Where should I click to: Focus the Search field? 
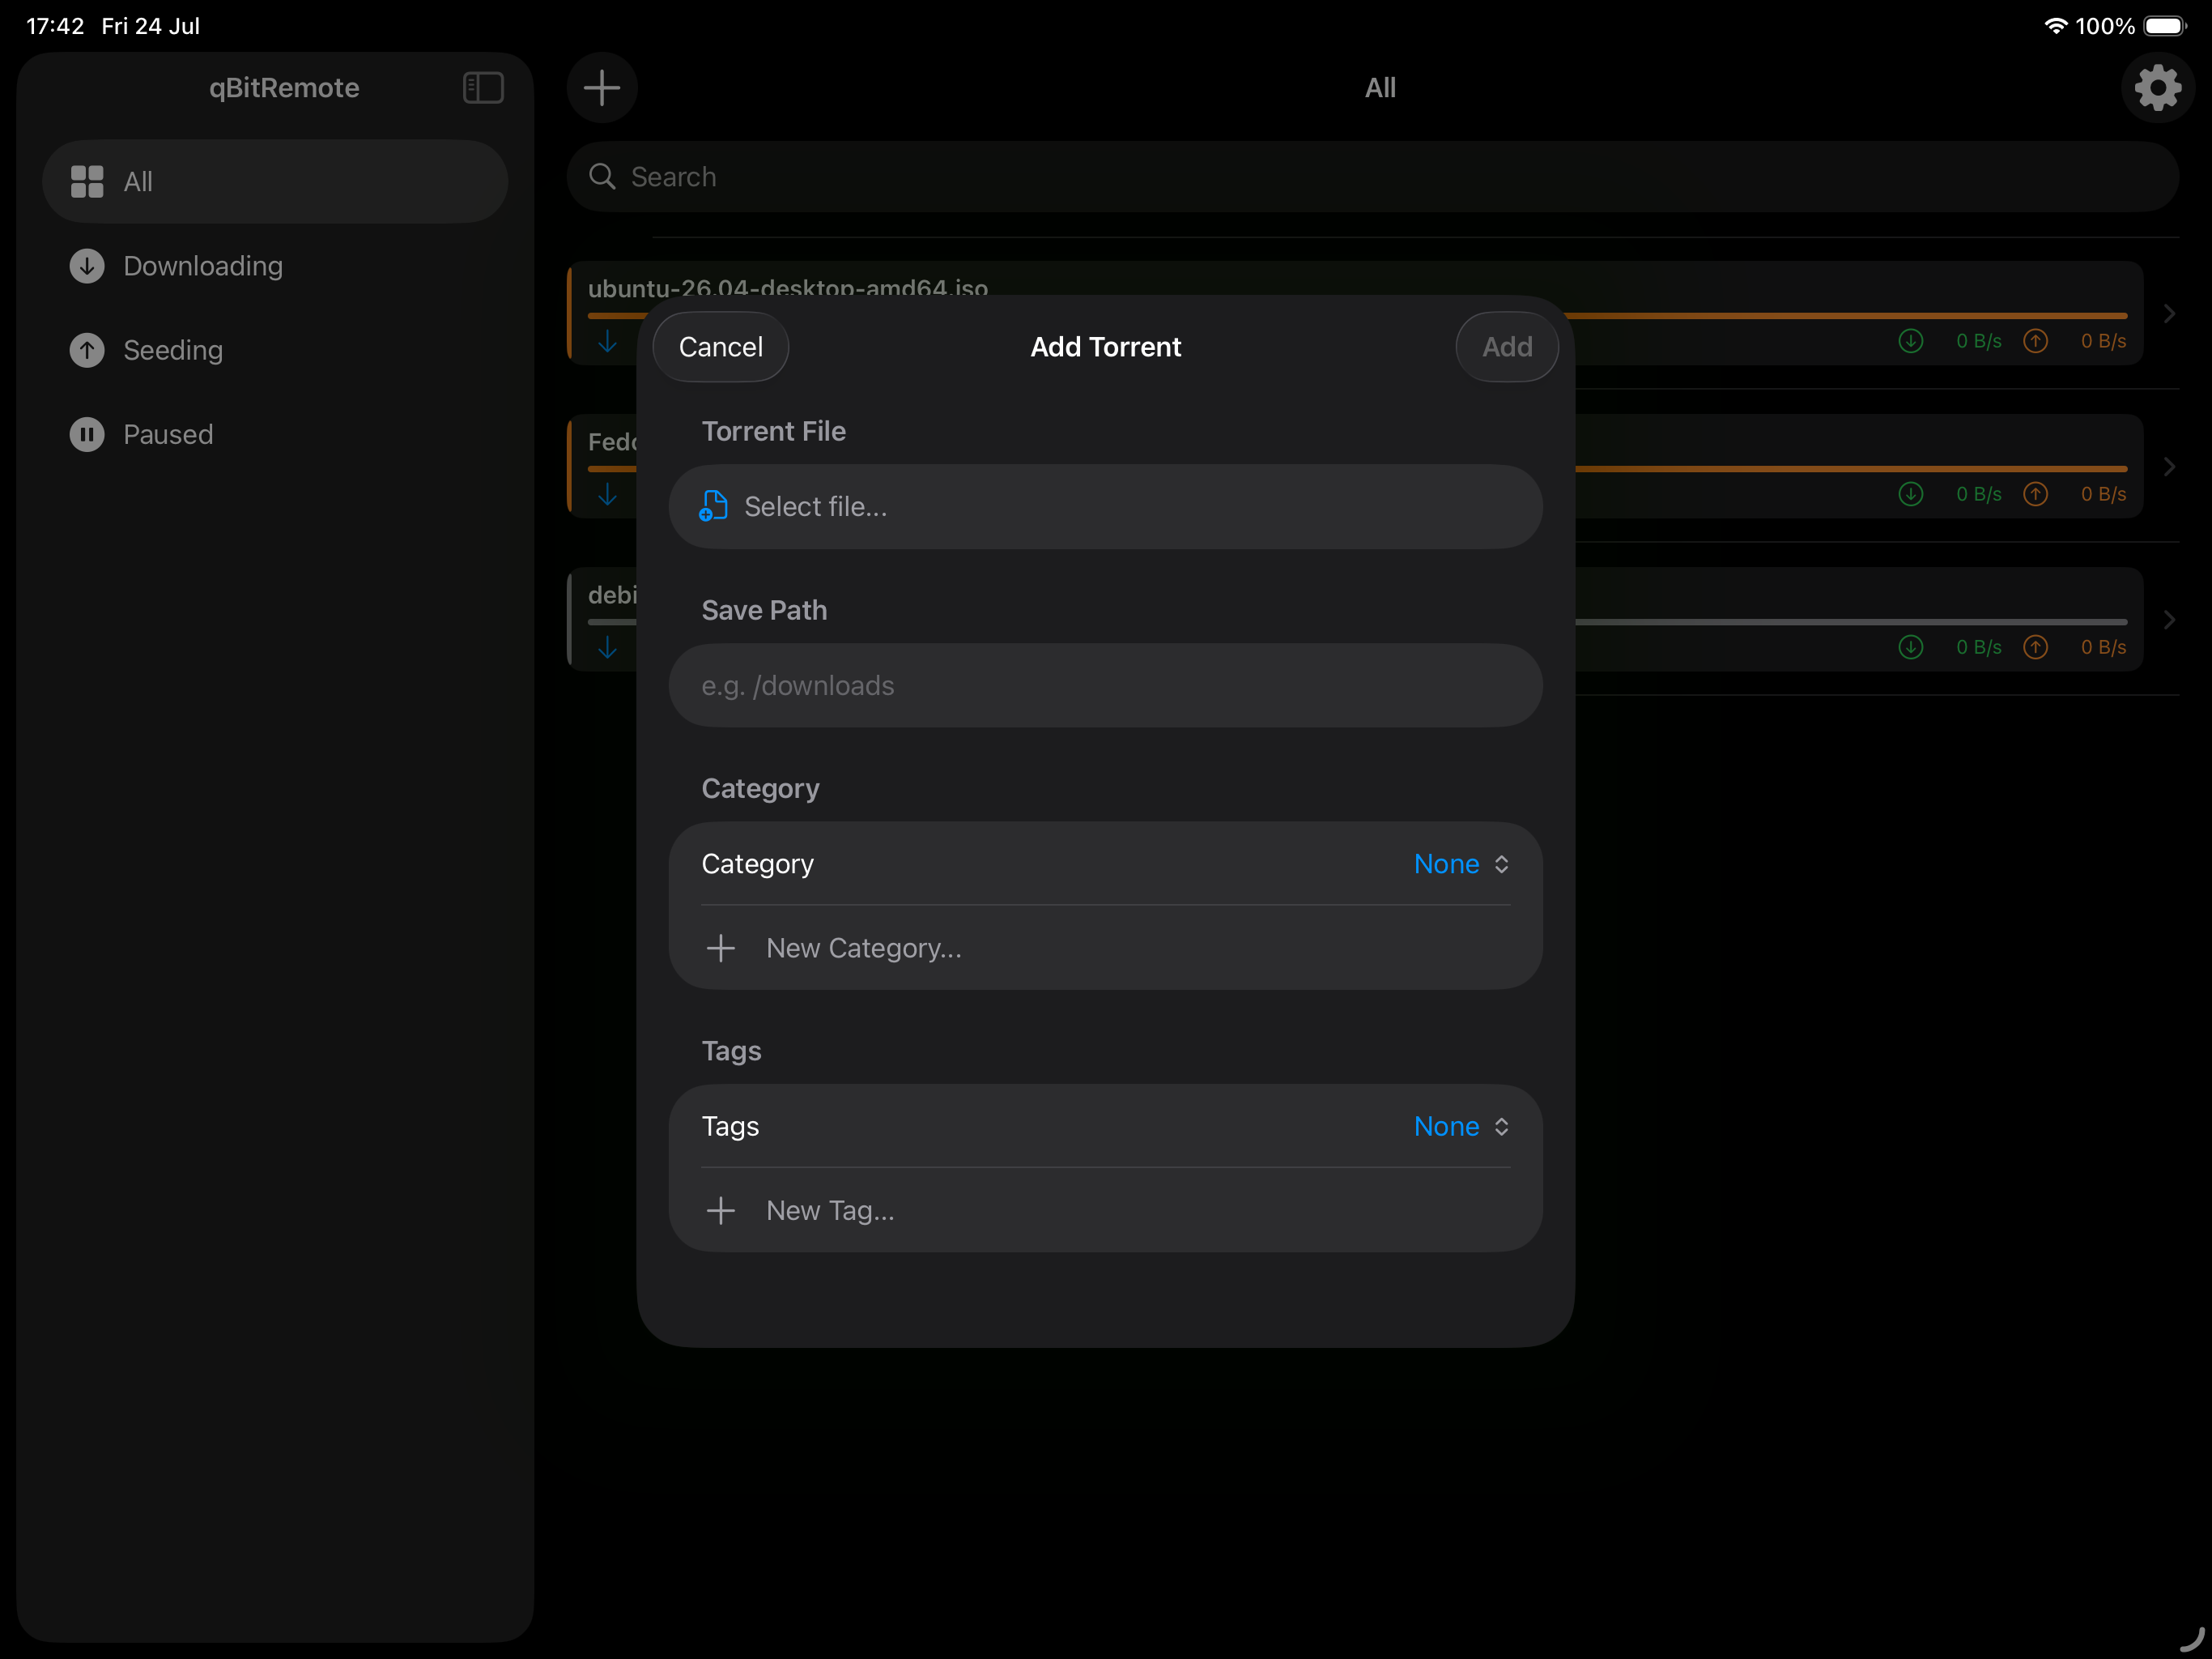1372,177
